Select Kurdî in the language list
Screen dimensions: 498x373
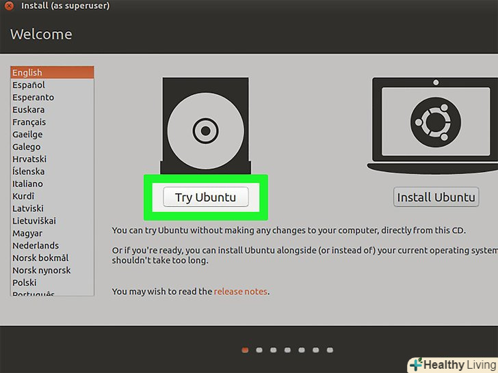pos(52,196)
